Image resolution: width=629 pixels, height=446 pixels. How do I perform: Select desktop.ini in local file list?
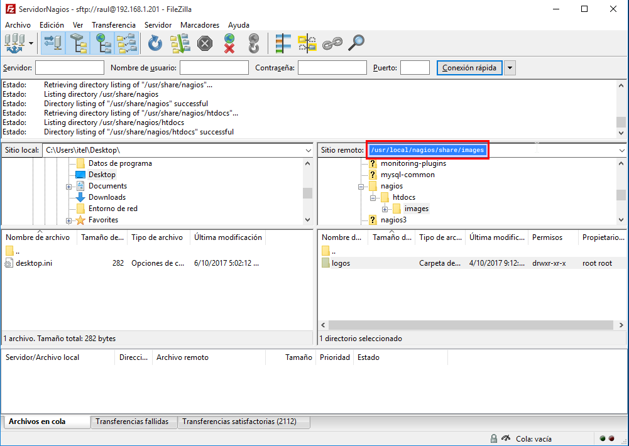34,263
